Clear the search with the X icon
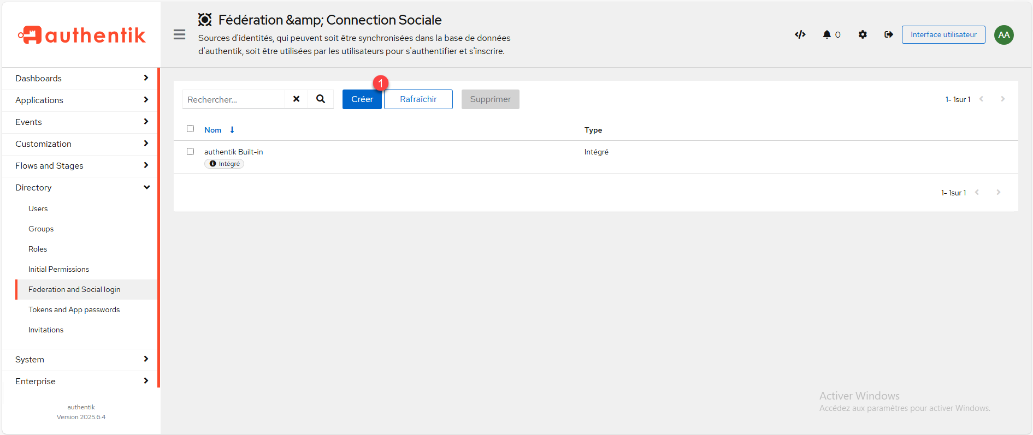 click(x=296, y=99)
